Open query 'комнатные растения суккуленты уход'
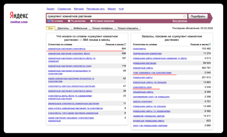Viewport: 227px width, 137px height. pyautogui.click(x=70, y=66)
